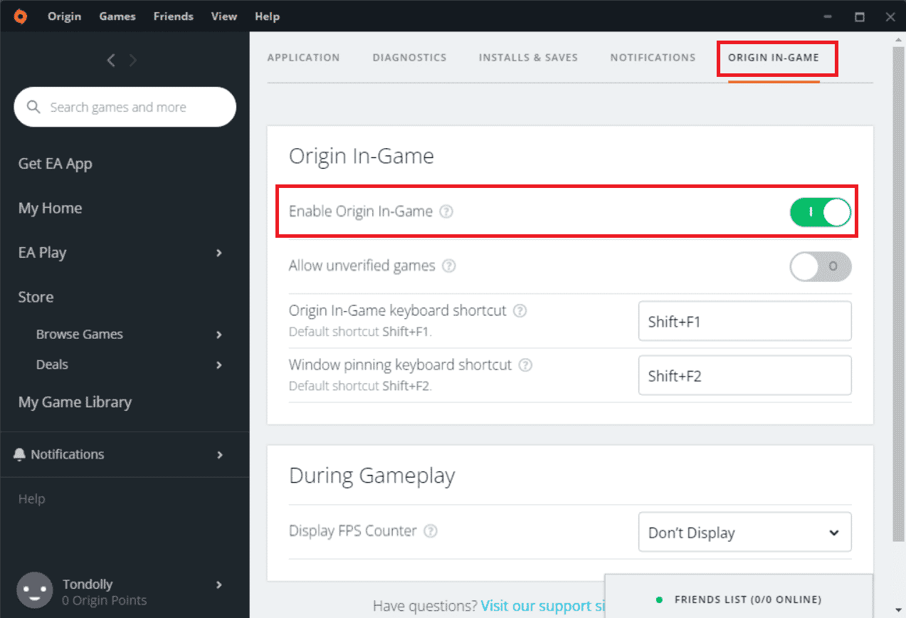
Task: Click the Origin logo icon
Action: 21,16
